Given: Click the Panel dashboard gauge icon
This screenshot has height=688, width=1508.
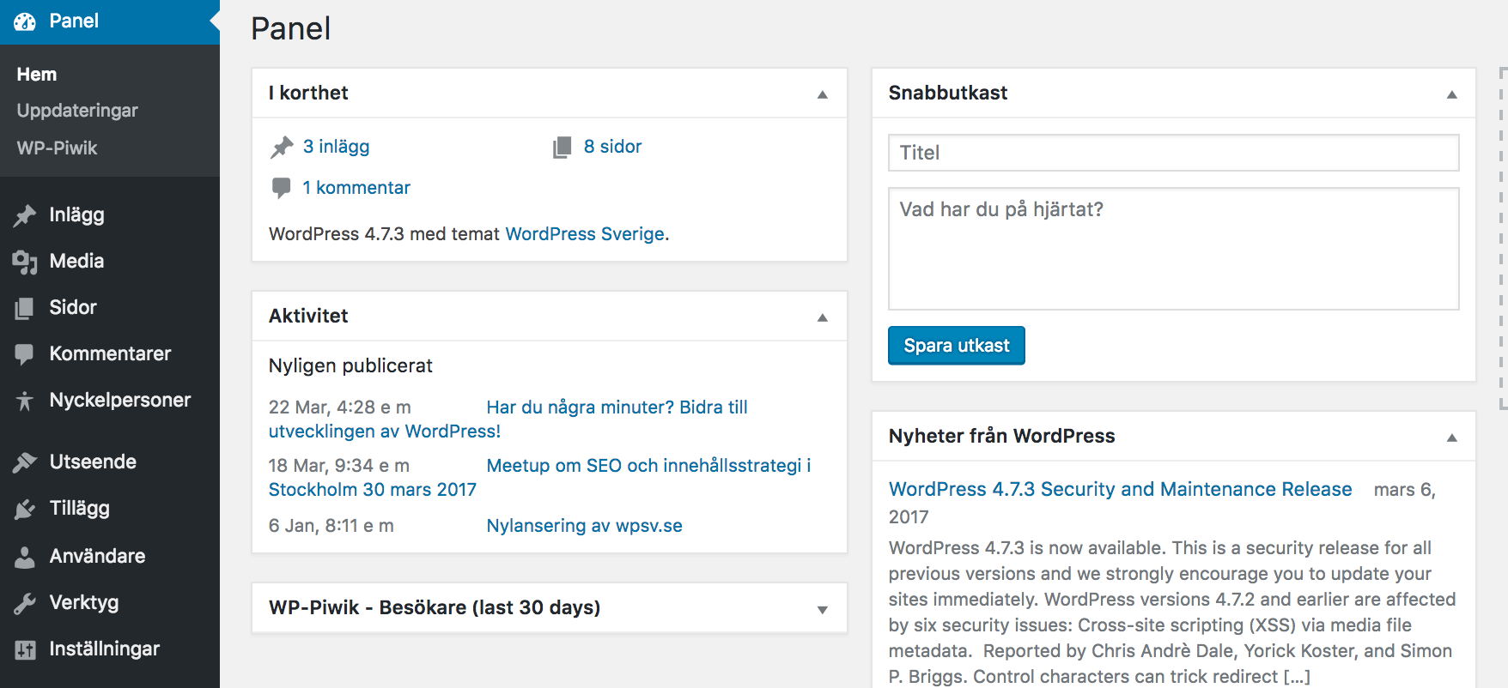Looking at the screenshot, I should tap(25, 21).
